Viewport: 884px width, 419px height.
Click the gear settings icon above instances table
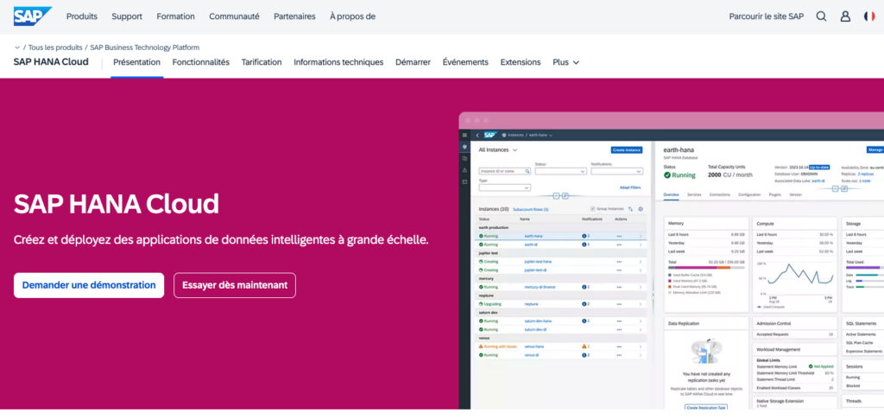click(641, 209)
